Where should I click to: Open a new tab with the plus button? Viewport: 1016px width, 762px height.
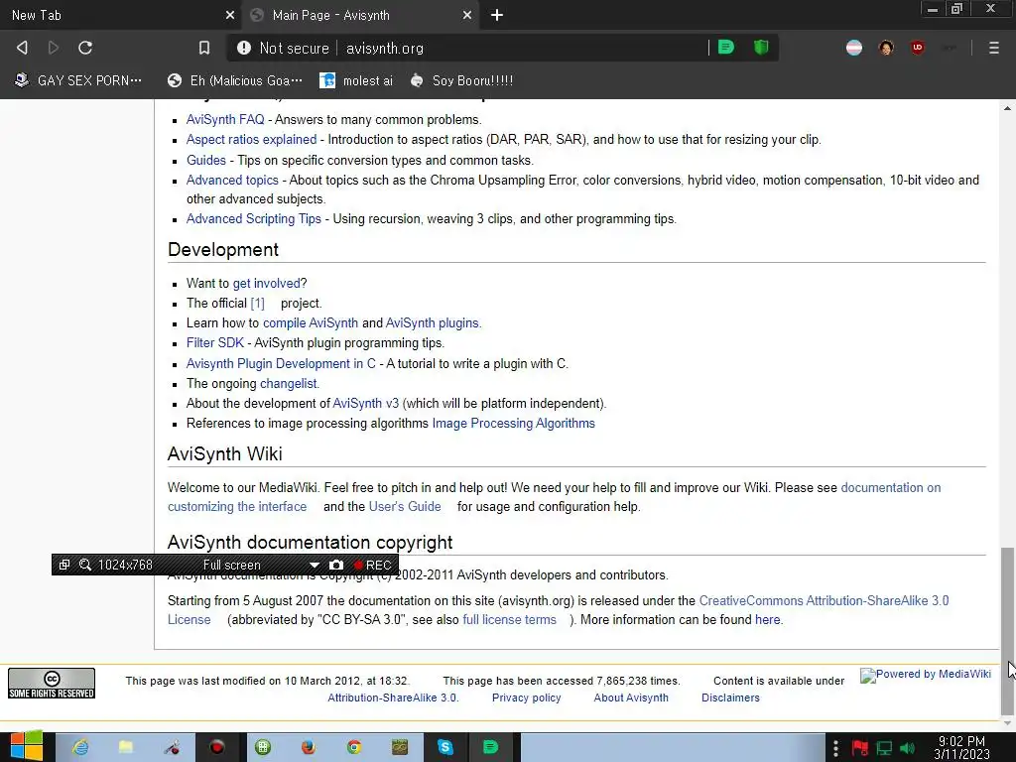pyautogui.click(x=497, y=15)
